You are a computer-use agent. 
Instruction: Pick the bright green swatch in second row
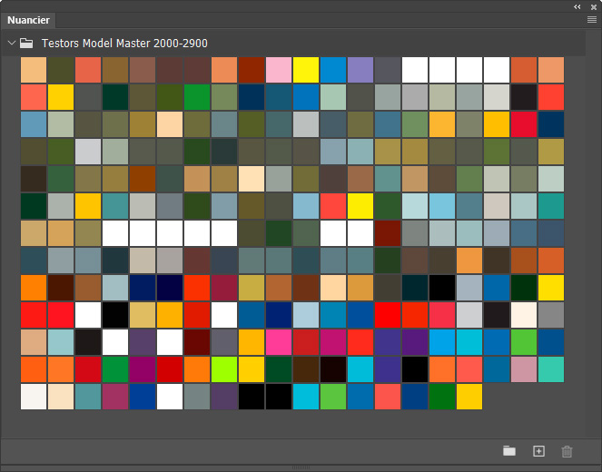point(197,97)
